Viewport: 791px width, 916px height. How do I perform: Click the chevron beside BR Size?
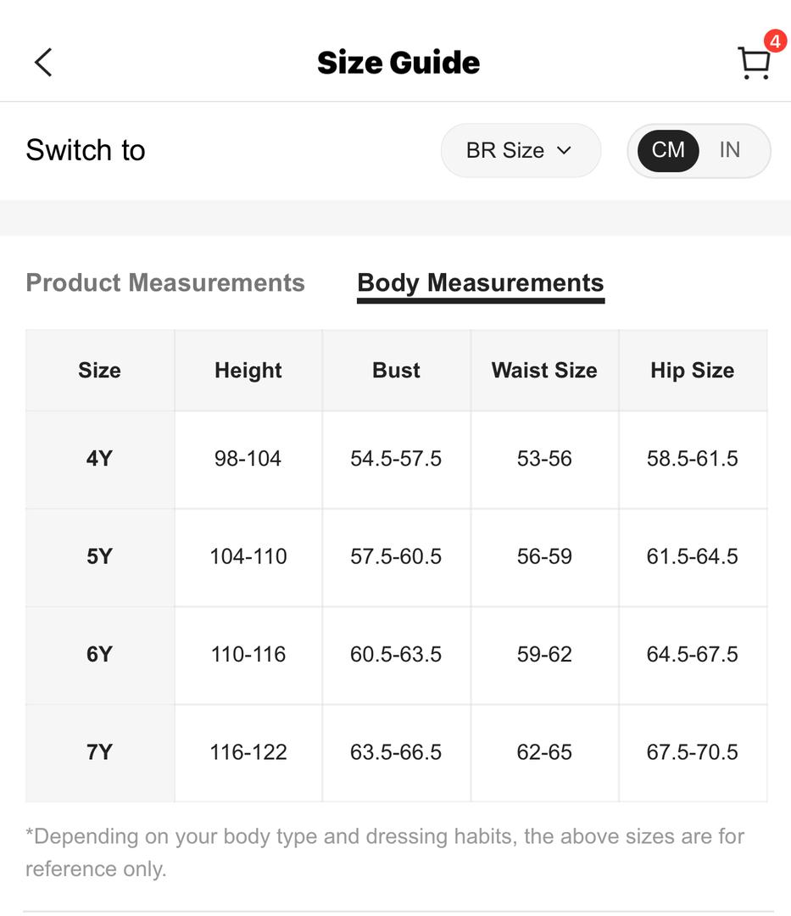click(564, 151)
